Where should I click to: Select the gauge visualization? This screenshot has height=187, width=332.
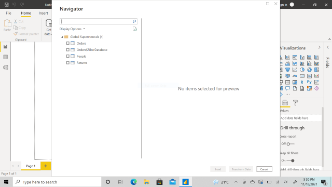(x=295, y=76)
